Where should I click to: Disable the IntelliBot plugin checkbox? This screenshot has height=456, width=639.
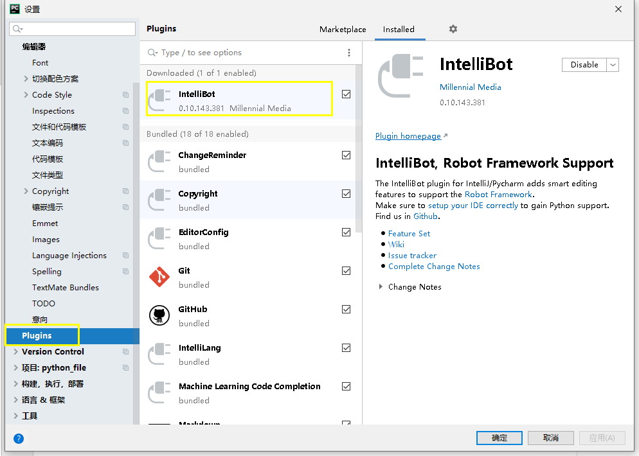346,94
